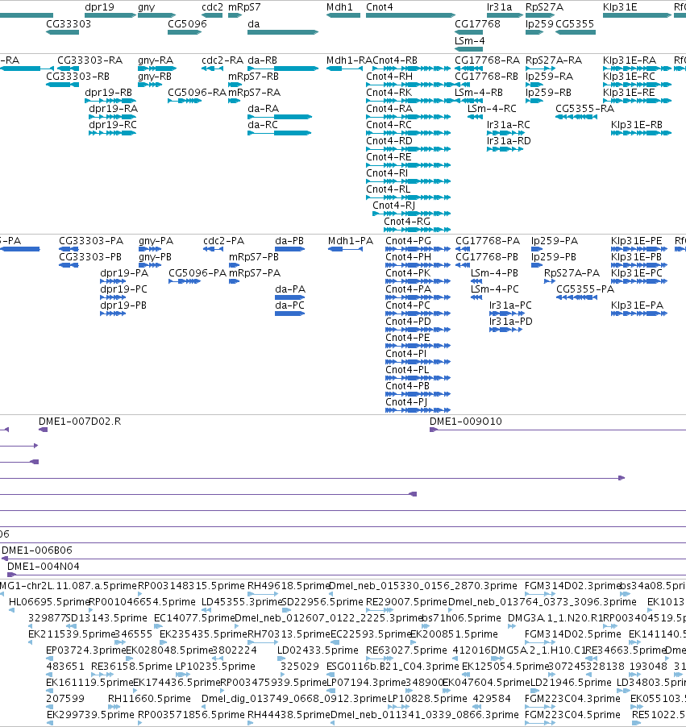Viewport: 686px width, 727px height.
Task: Select the Mdh1-PA protein label
Action: coord(350,241)
